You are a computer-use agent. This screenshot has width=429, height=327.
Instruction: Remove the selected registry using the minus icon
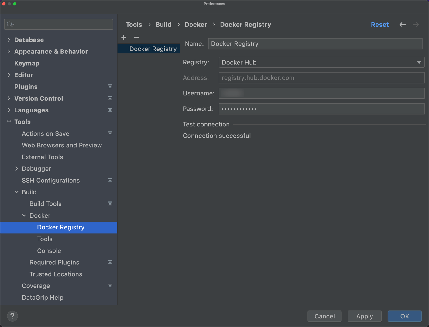point(136,37)
